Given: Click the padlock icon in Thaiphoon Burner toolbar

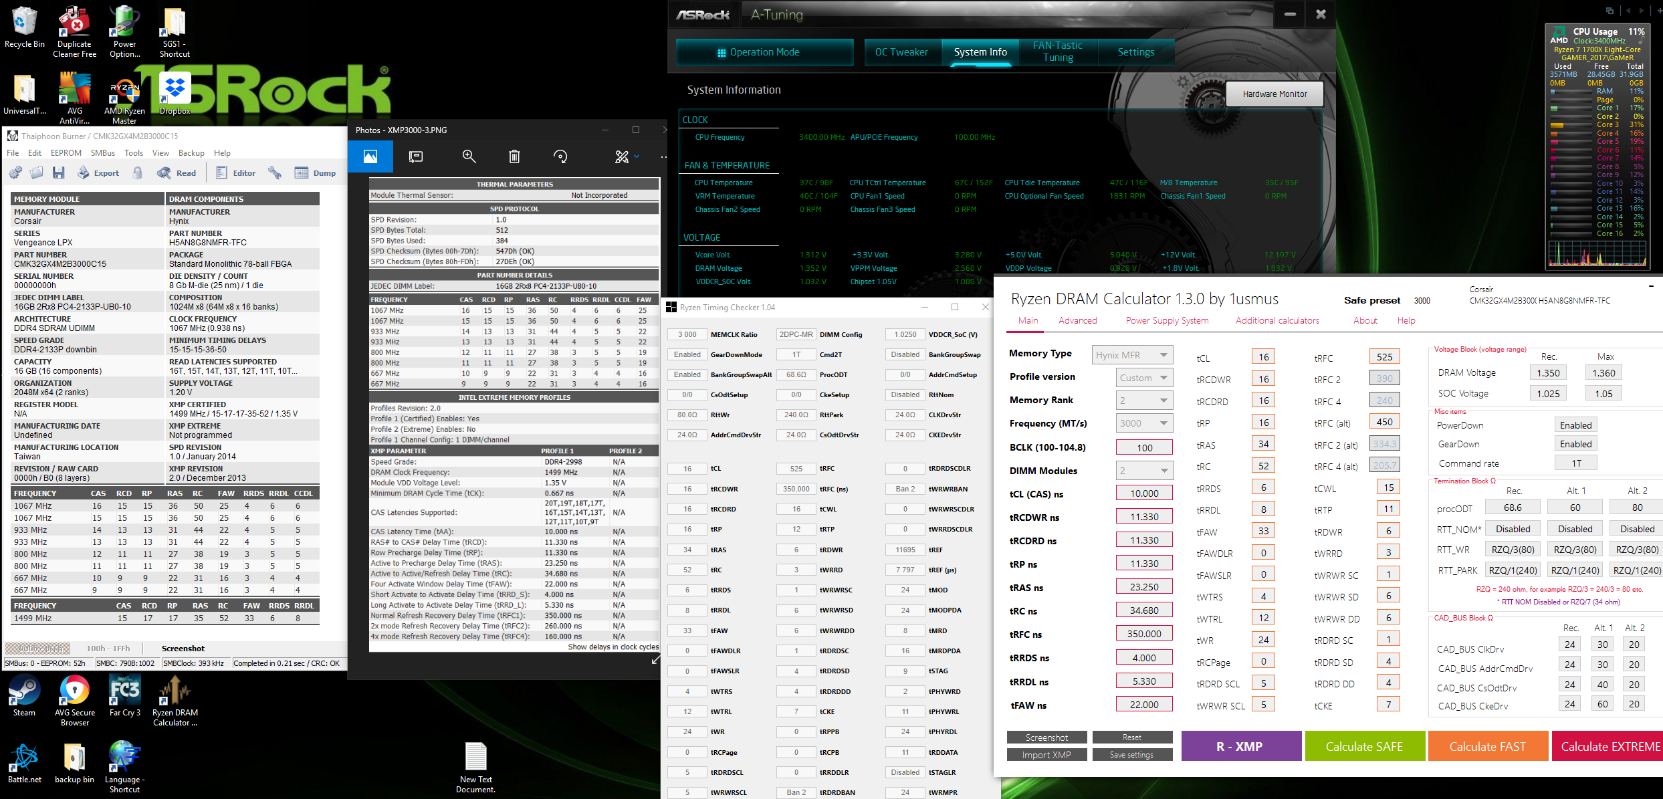Looking at the screenshot, I should click(x=137, y=173).
